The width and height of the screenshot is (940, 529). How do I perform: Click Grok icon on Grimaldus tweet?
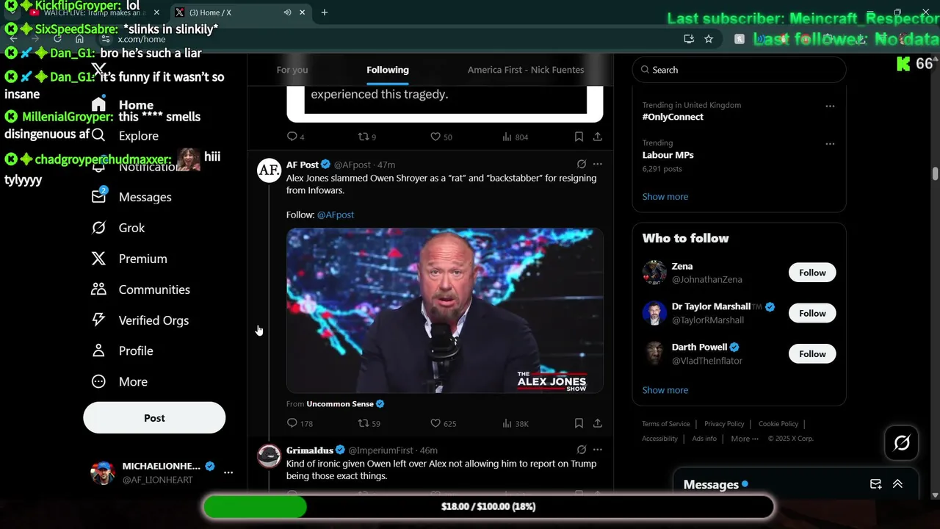coord(582,450)
